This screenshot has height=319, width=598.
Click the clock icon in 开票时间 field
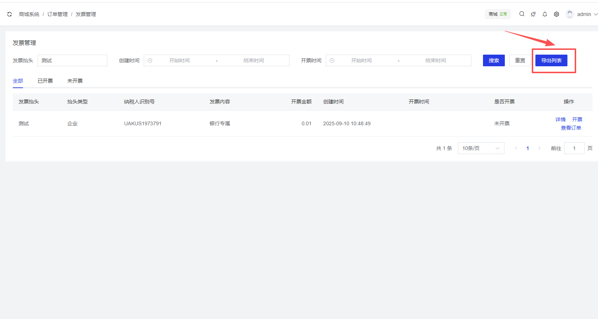tap(332, 60)
